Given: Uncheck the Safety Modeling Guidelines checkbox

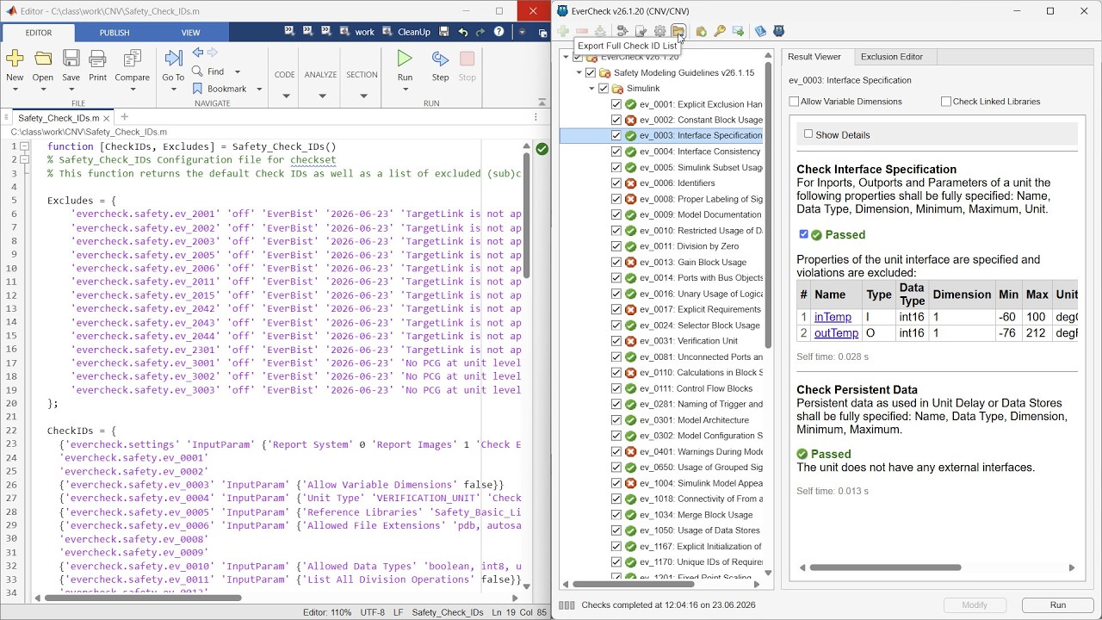Looking at the screenshot, I should (x=591, y=73).
